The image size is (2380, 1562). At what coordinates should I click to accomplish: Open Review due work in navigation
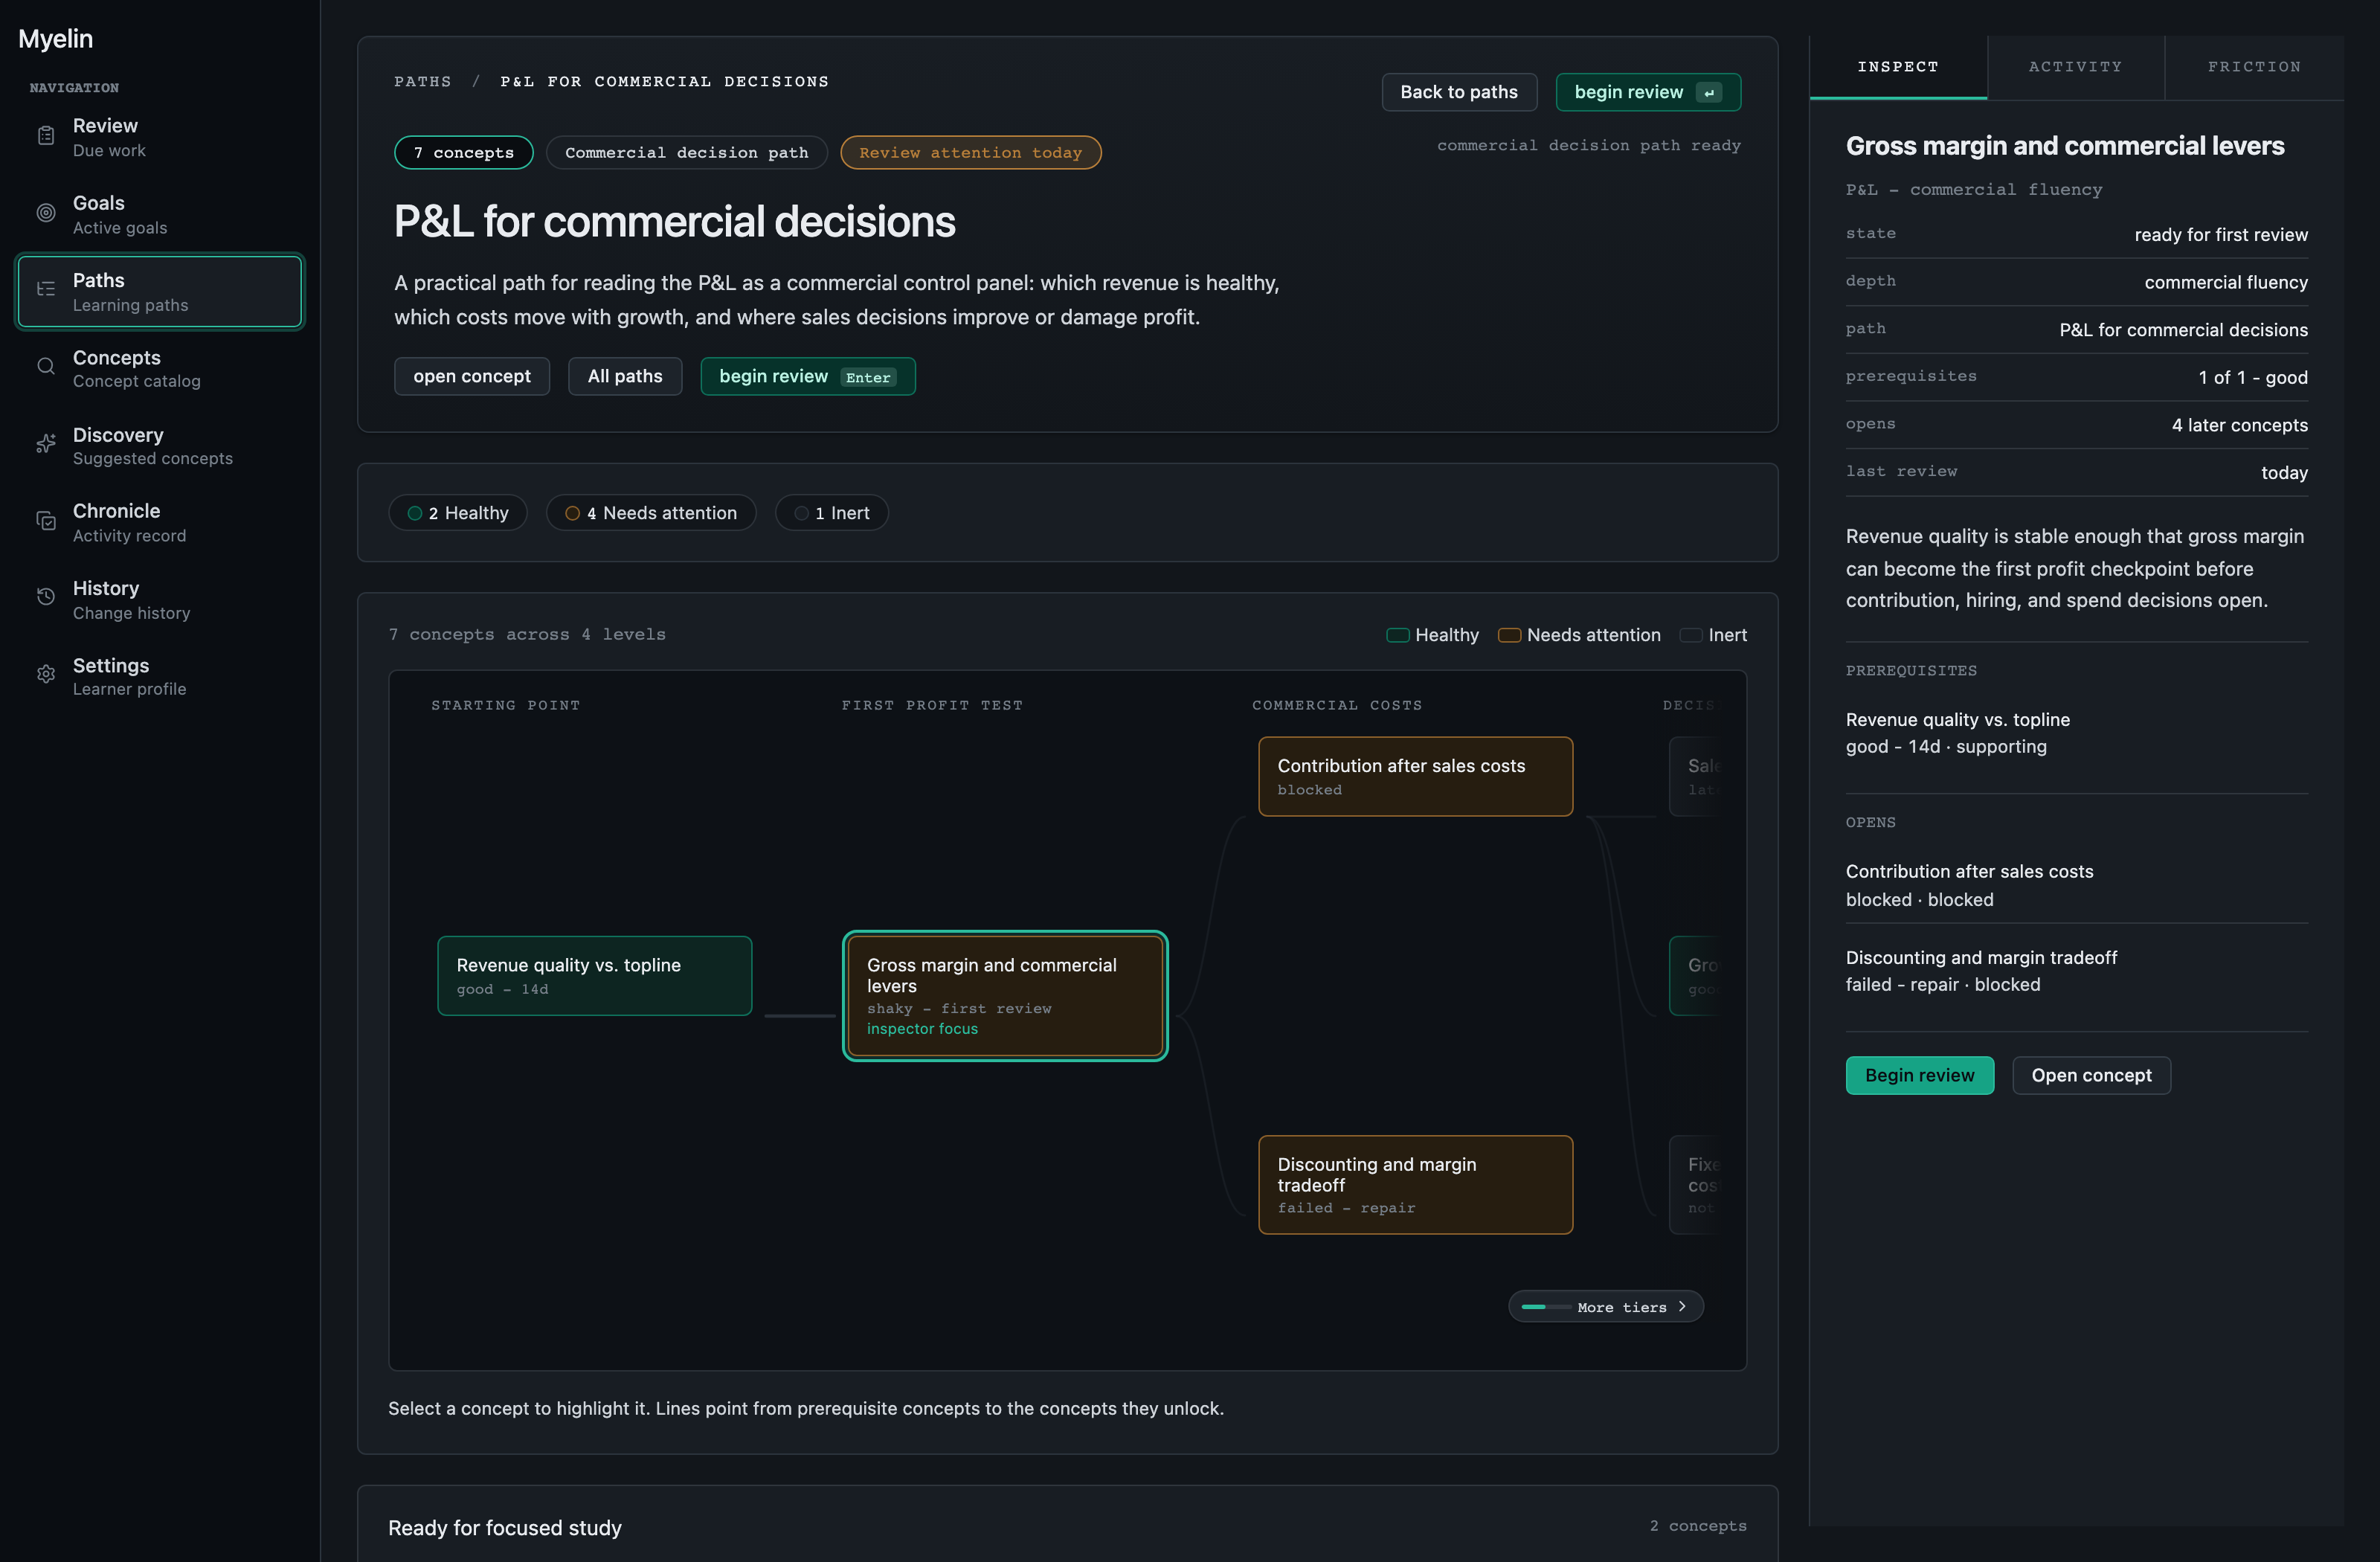coord(160,137)
